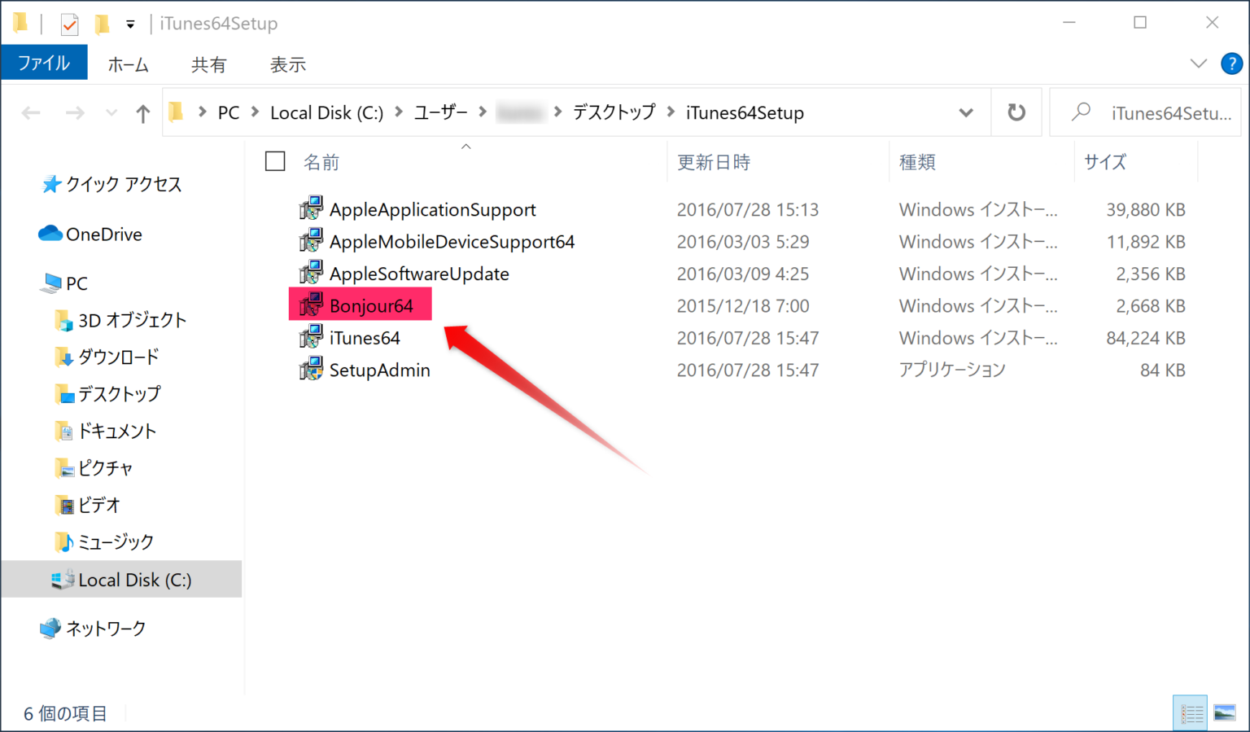Refresh the current folder view
Image resolution: width=1250 pixels, height=732 pixels.
tap(1016, 112)
